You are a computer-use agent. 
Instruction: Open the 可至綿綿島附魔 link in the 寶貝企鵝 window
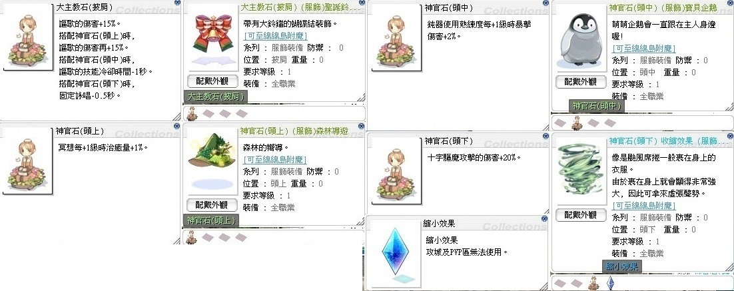click(x=643, y=48)
